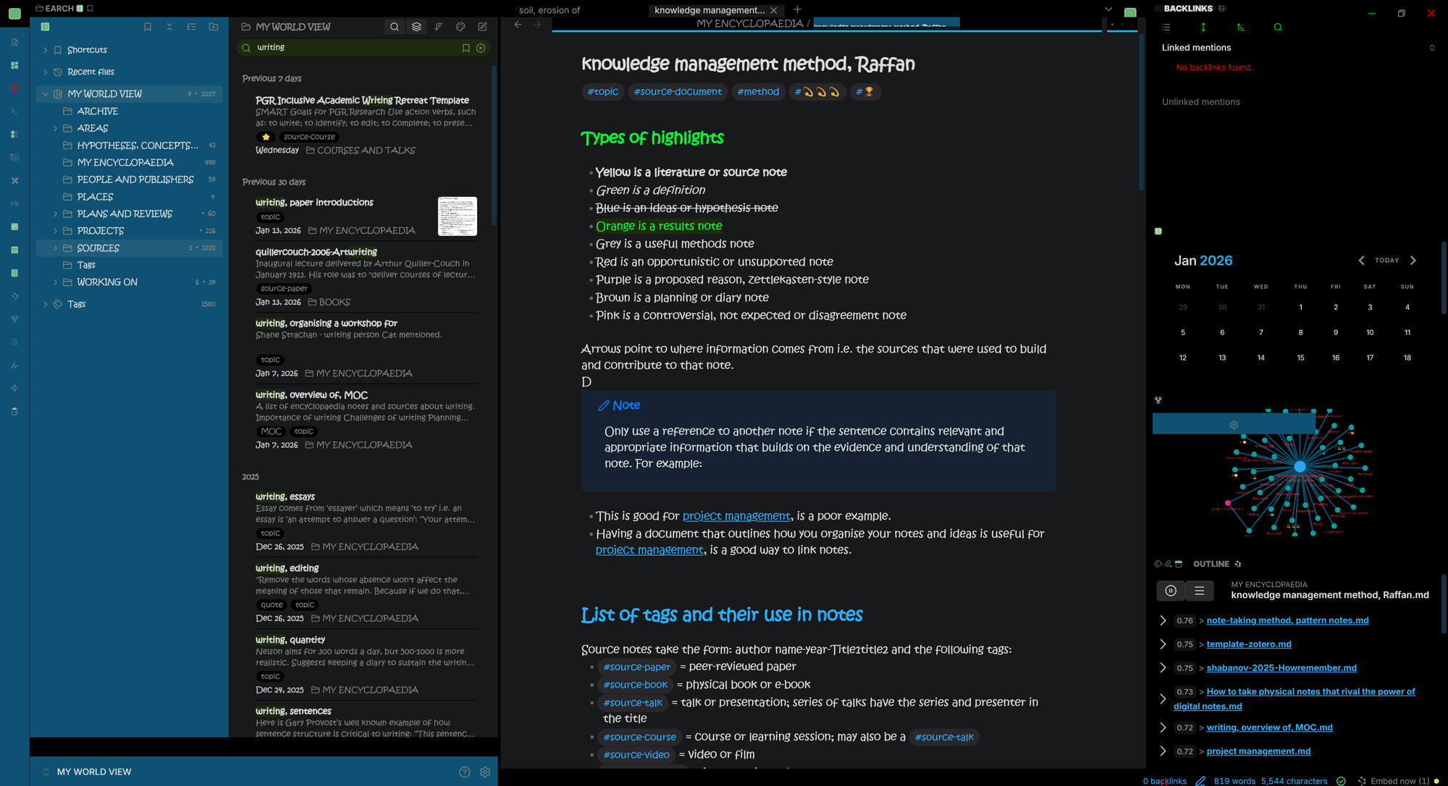Click the #source-paper tag pill
This screenshot has width=1448, height=786.
click(x=636, y=667)
